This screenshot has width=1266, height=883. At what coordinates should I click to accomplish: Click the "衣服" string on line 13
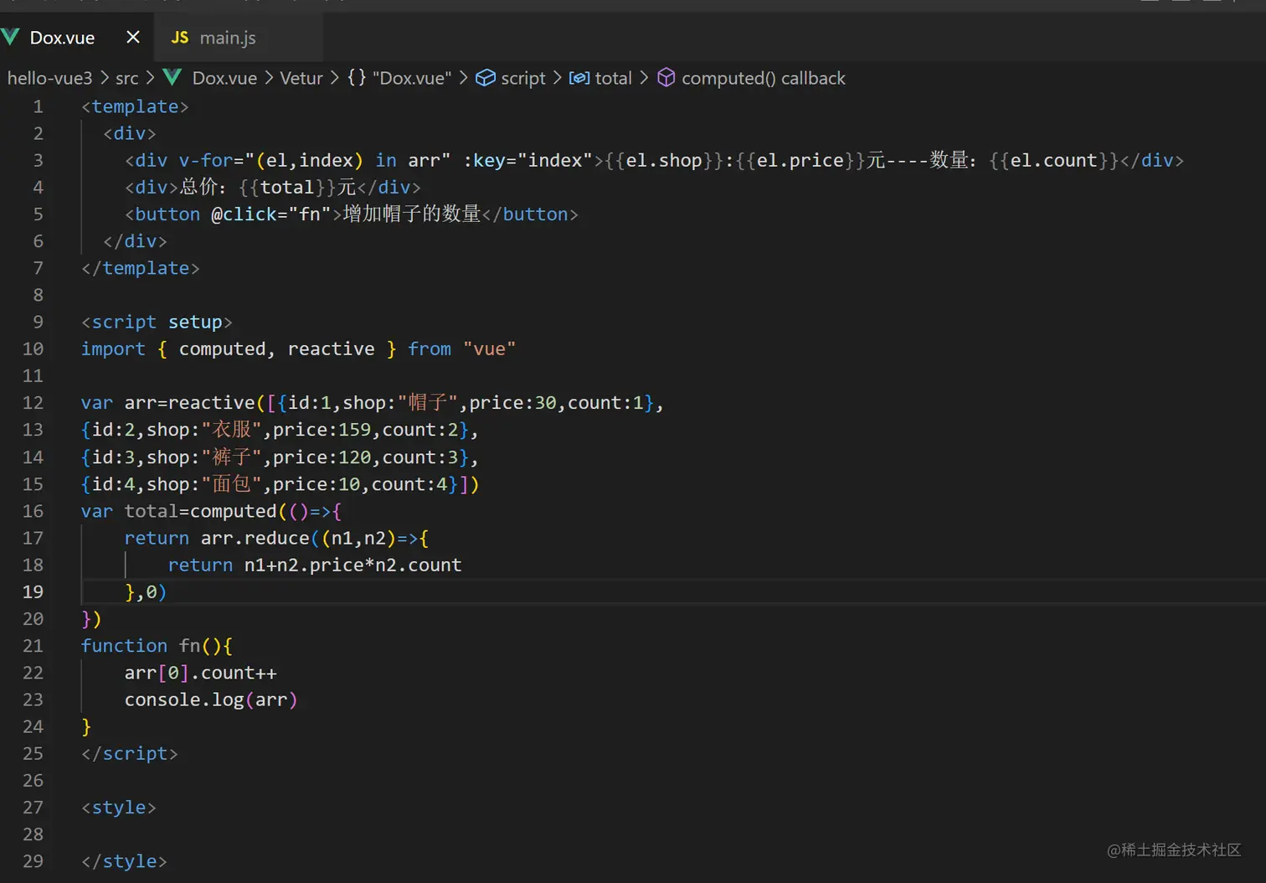[232, 430]
